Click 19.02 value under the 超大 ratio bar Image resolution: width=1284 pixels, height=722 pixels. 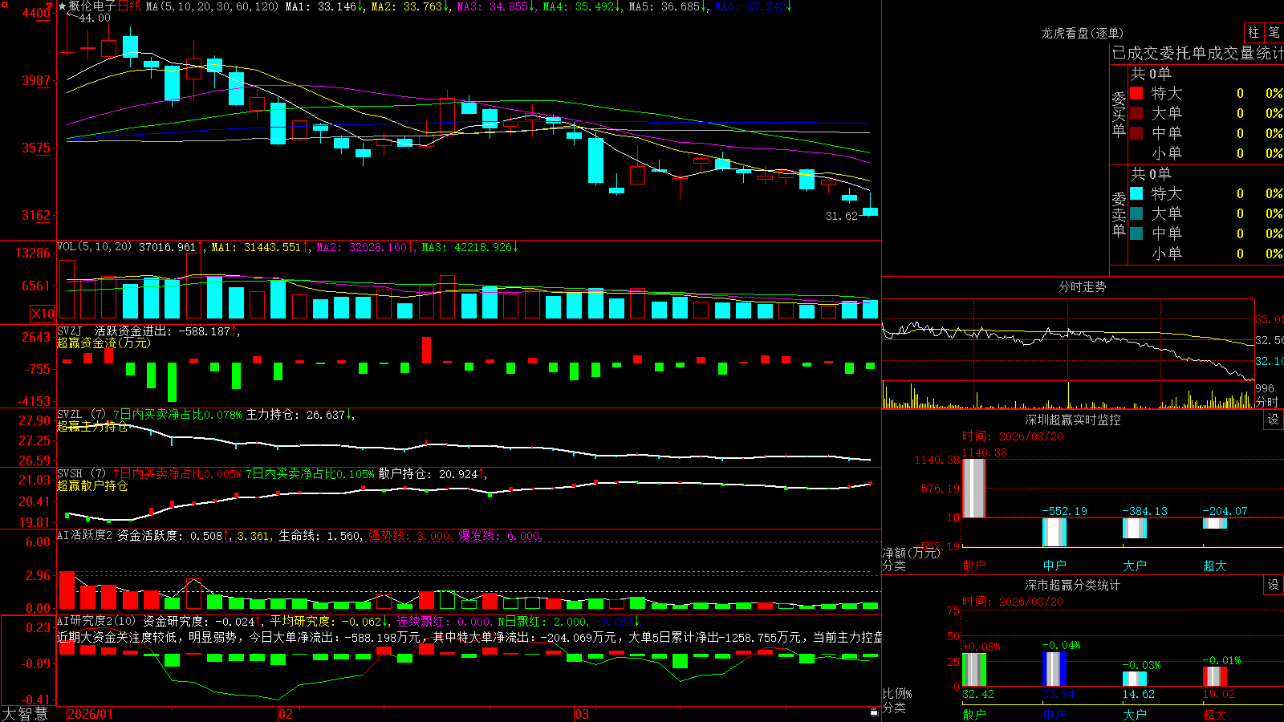[1219, 695]
